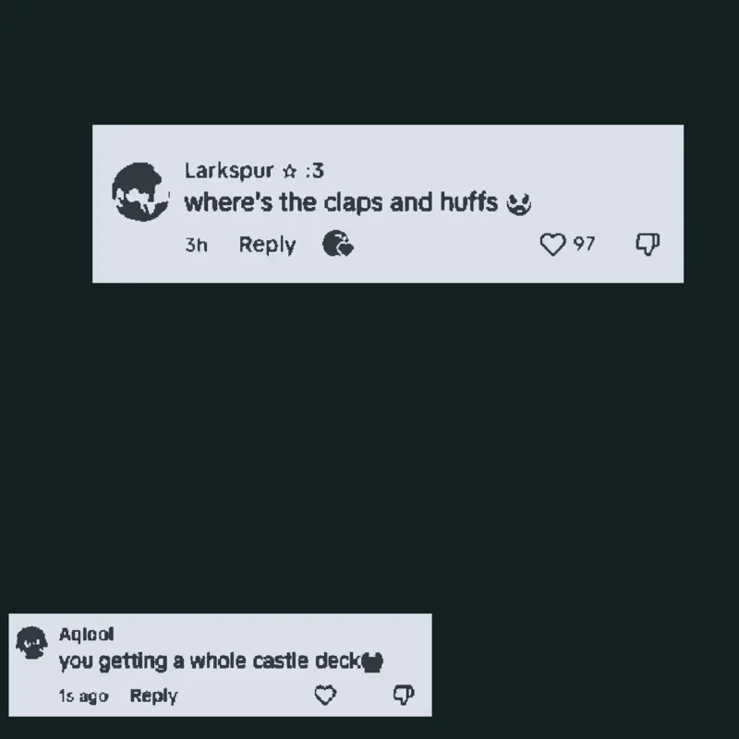Open the Aqlool username link
Screen dimensions: 739x739
point(86,635)
